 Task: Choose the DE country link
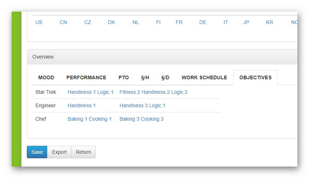[x=203, y=22]
